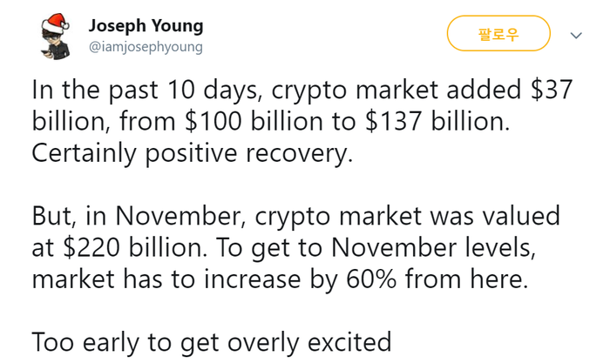Viewport: 610px width, 363px height.
Task: Click the "Certainly positive recovery." sentence
Action: click(193, 153)
